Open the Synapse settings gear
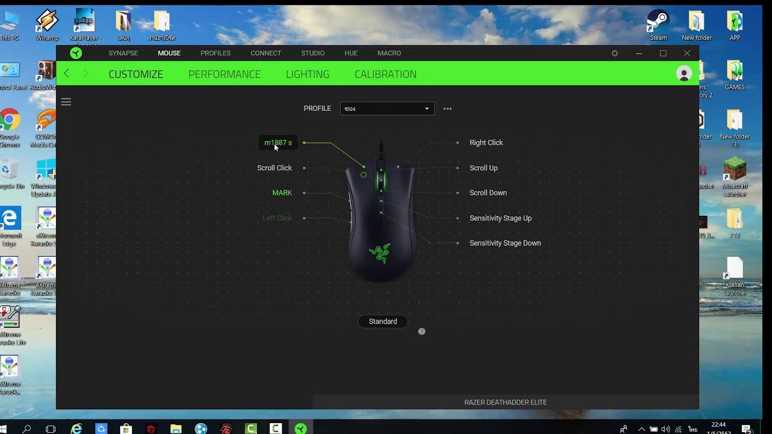This screenshot has width=772, height=434. click(x=615, y=53)
